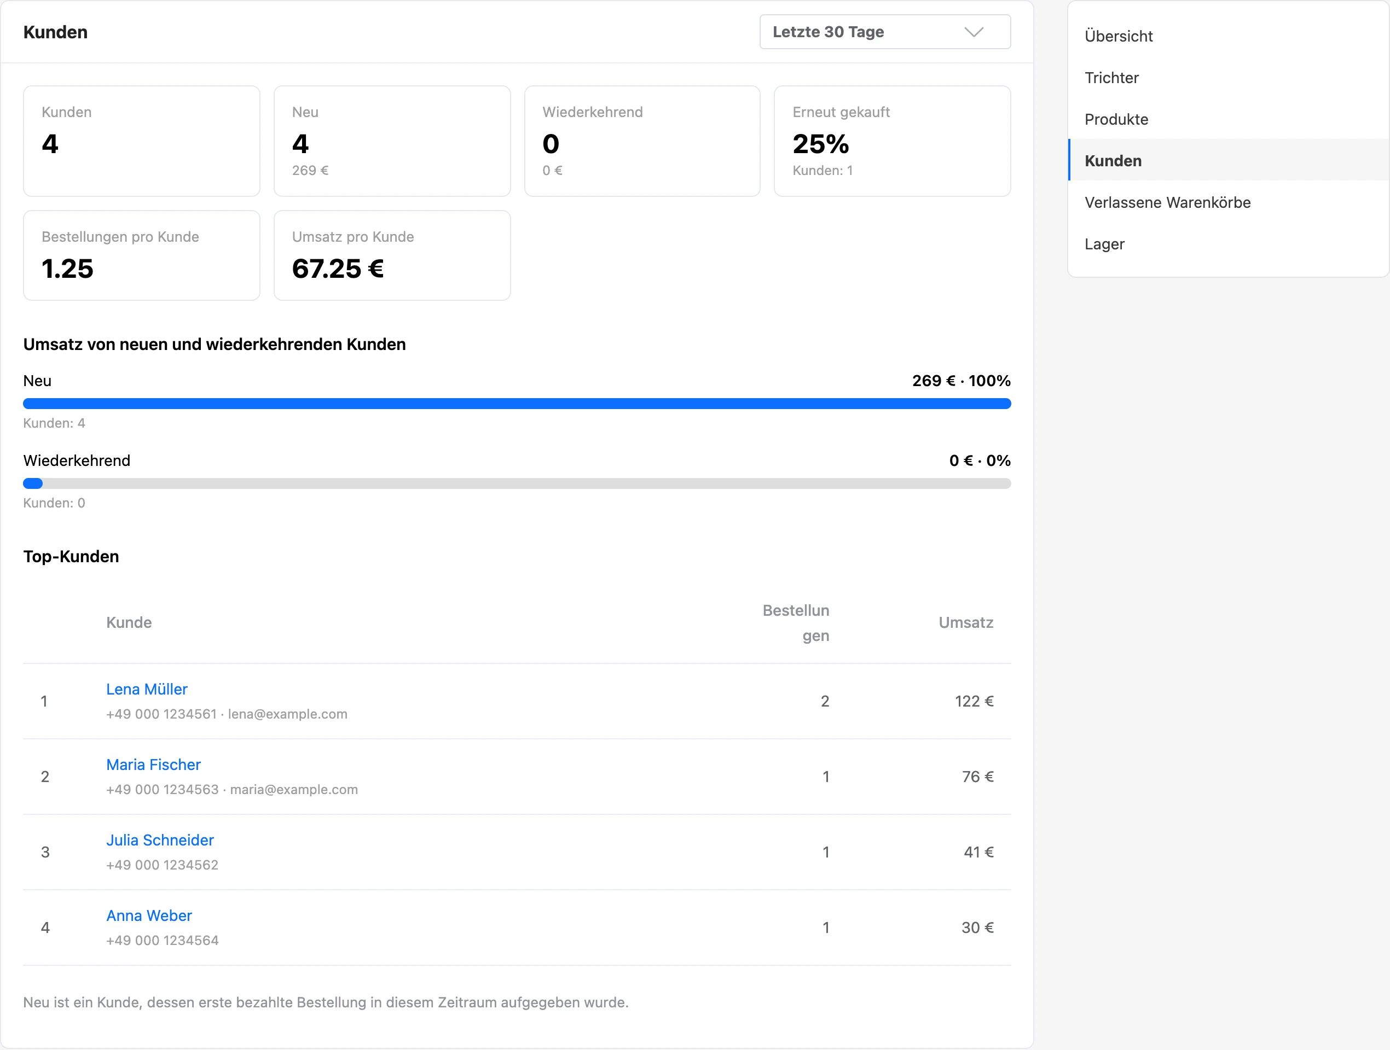The image size is (1390, 1050).
Task: Click the dropdown chevron arrow icon
Action: (x=974, y=32)
